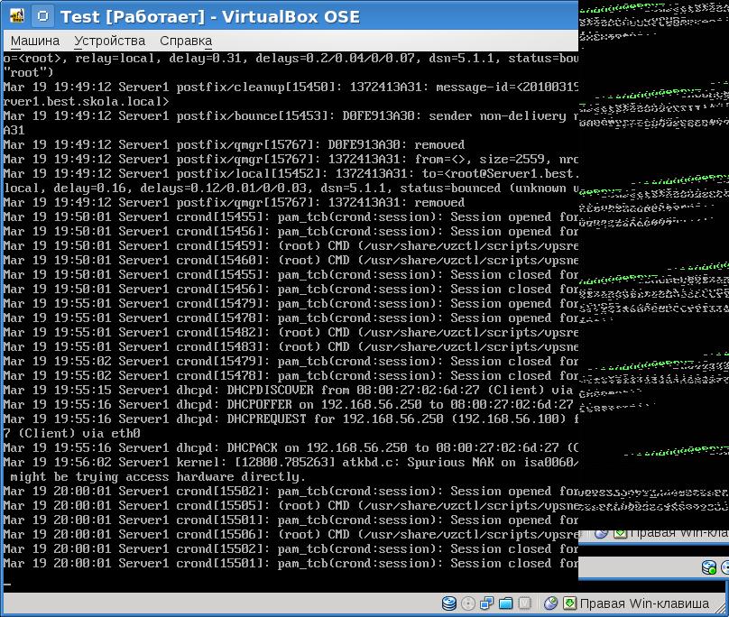Screen dimensions: 729x617
Task: Open the Справка menu
Action: click(x=185, y=41)
